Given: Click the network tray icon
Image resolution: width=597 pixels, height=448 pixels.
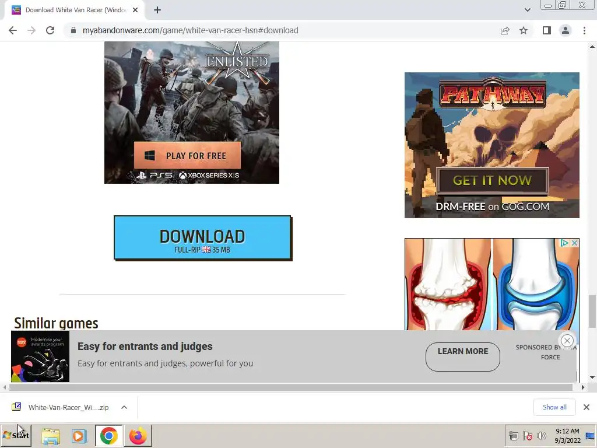Looking at the screenshot, I should [514, 436].
